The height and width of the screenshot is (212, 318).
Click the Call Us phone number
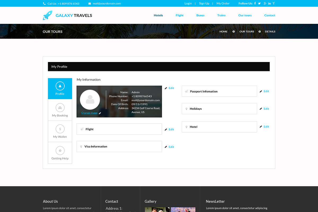(x=63, y=3)
